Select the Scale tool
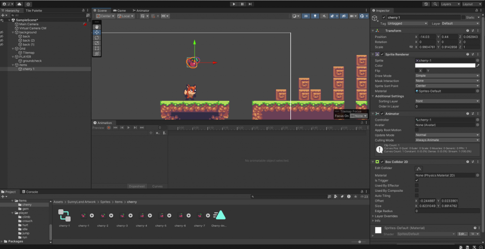485x249 pixels. [97, 43]
